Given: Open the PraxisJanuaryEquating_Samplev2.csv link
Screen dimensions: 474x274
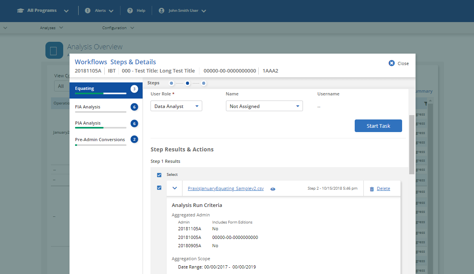Looking at the screenshot, I should point(226,188).
